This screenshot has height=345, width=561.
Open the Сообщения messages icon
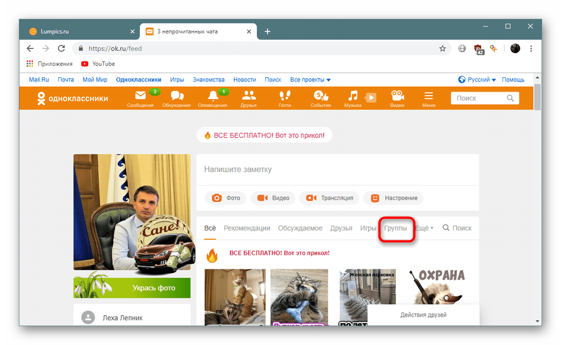point(141,99)
